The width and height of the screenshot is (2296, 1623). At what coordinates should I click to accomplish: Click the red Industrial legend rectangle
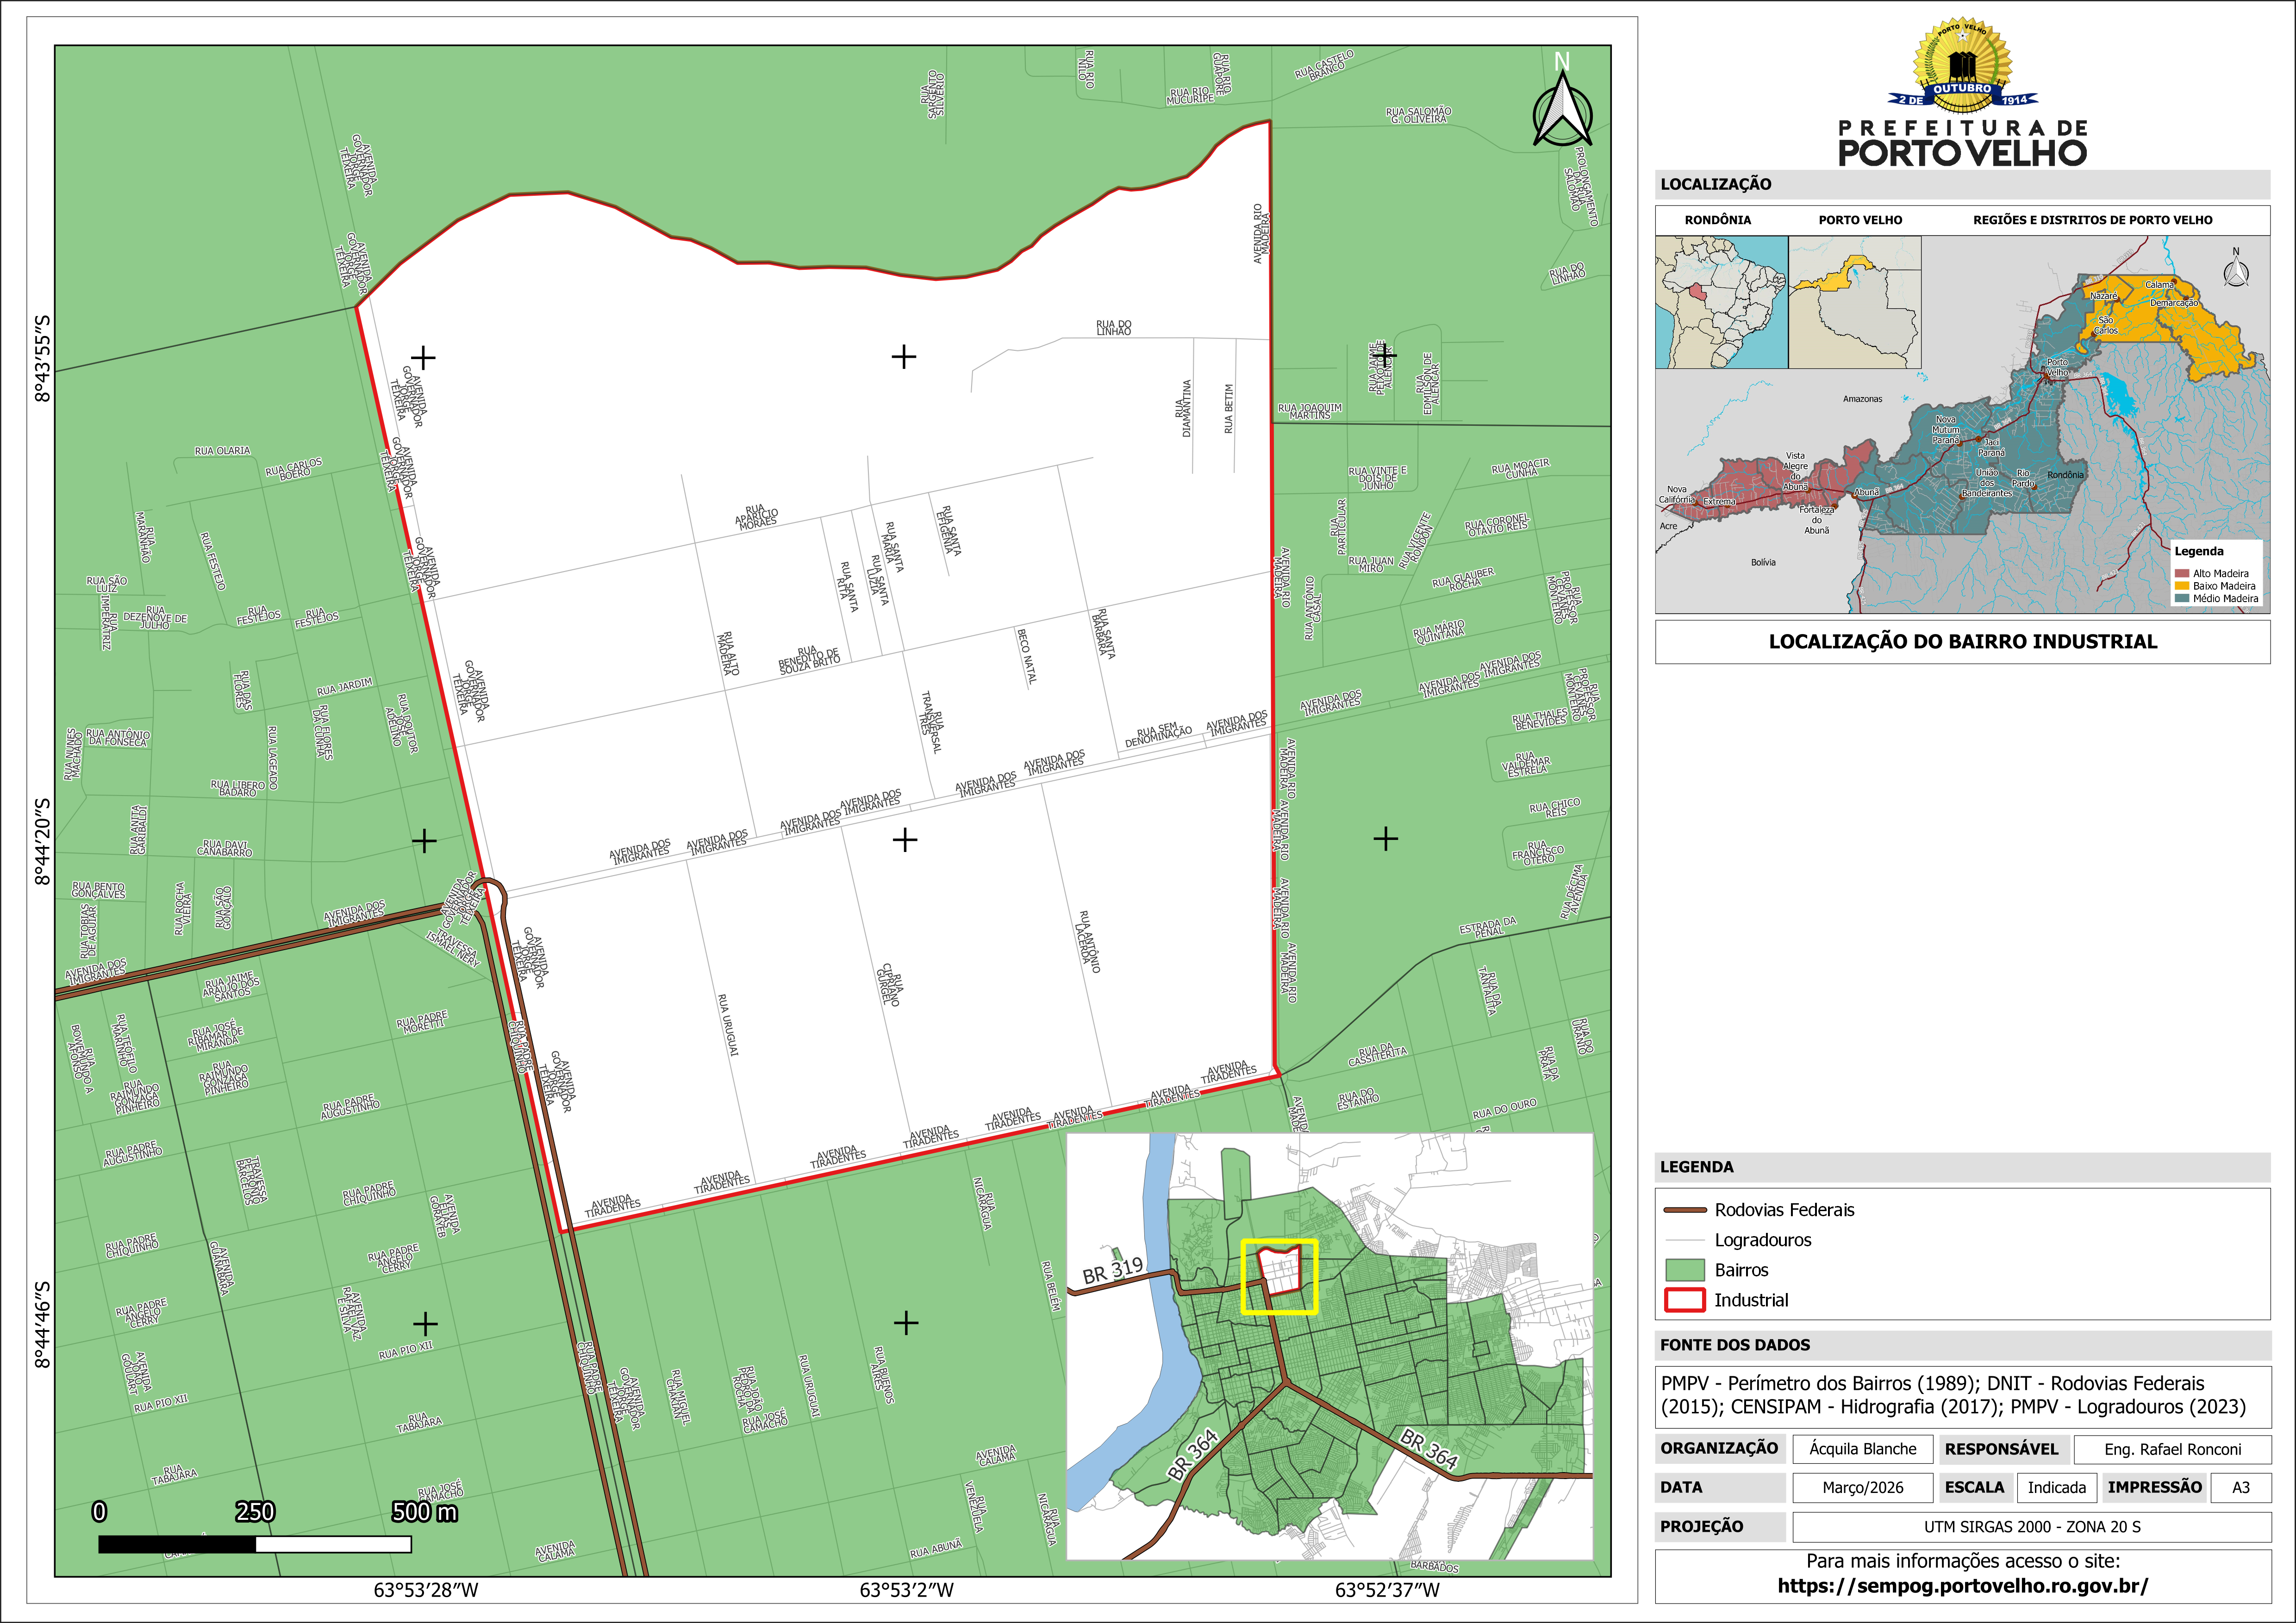[x=1684, y=1300]
